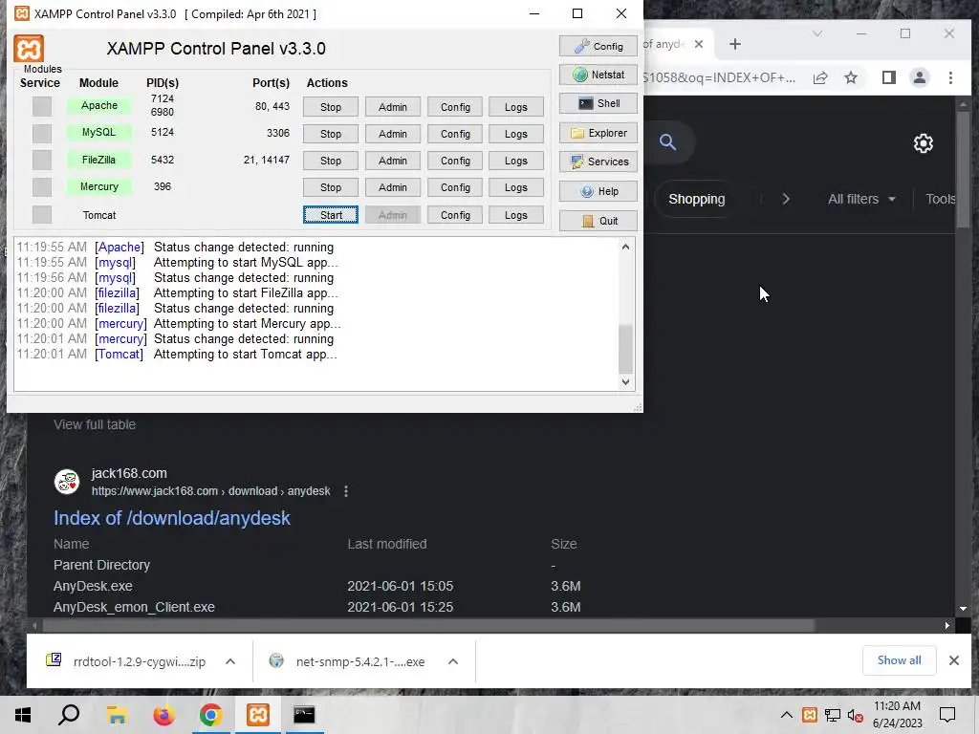This screenshot has width=979, height=734.
Task: Open the rrdtool zip downloaded file
Action: tap(140, 661)
